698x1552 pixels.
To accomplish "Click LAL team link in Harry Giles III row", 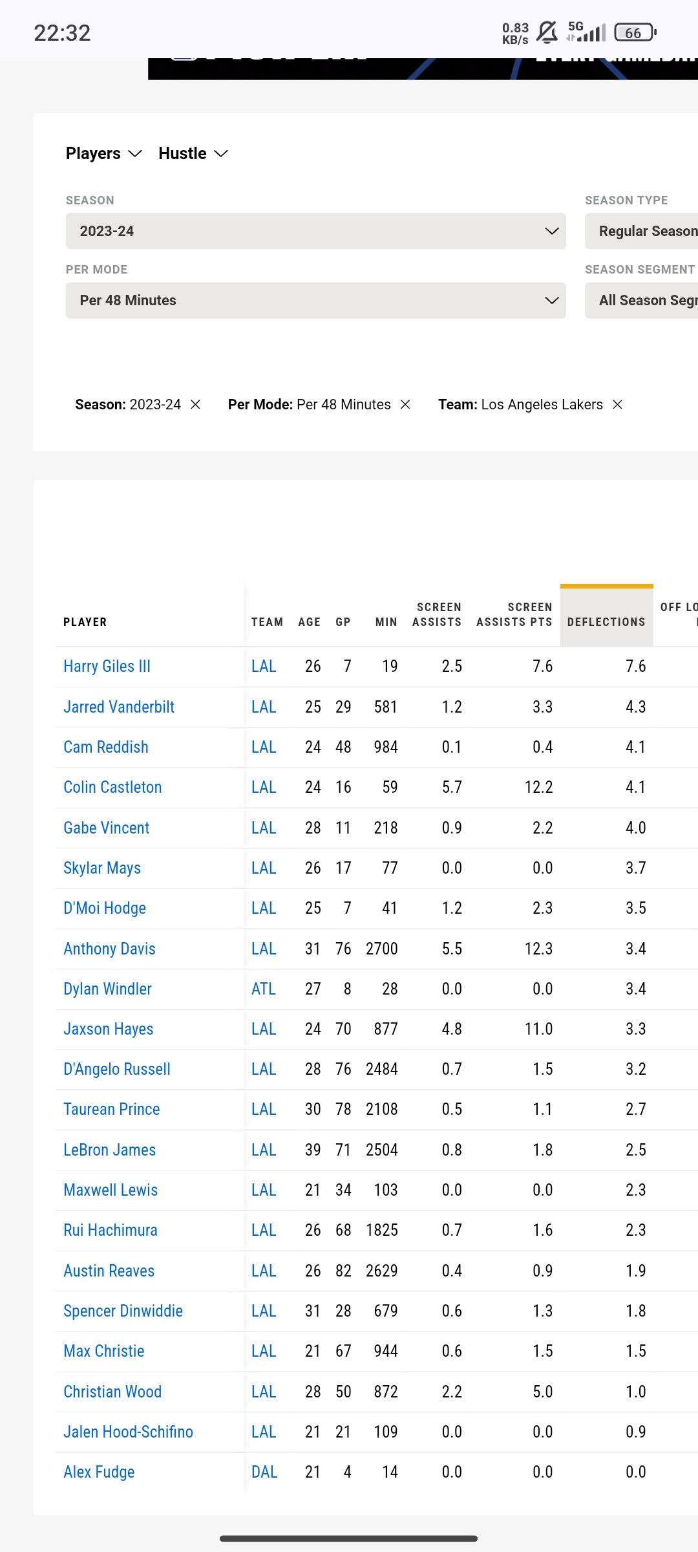I will (264, 666).
